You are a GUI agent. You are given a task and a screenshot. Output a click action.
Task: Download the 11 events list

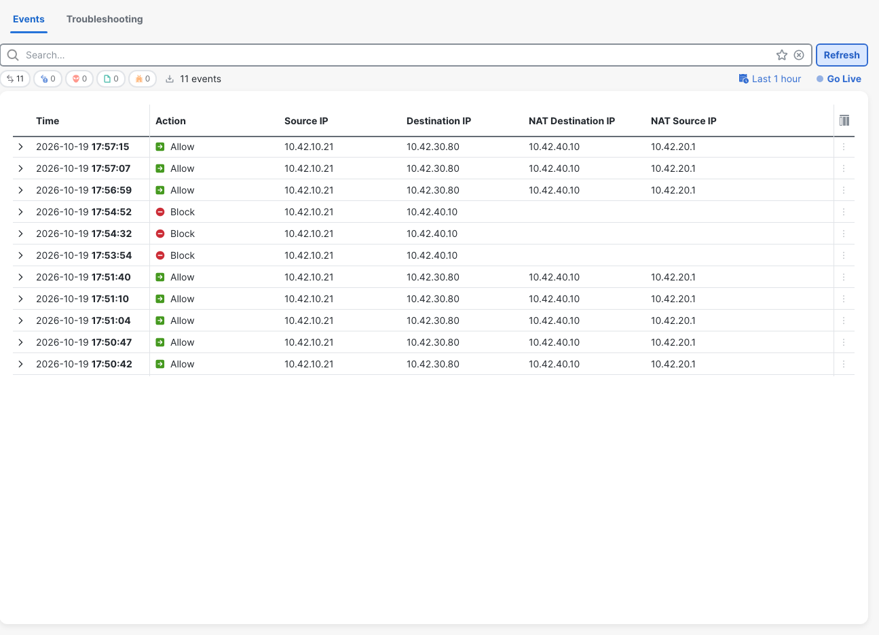pyautogui.click(x=170, y=79)
